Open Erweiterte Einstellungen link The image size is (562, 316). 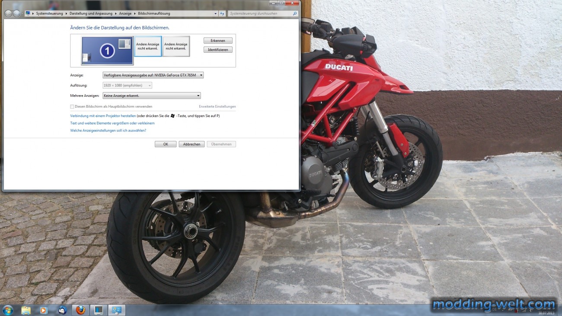[217, 106]
